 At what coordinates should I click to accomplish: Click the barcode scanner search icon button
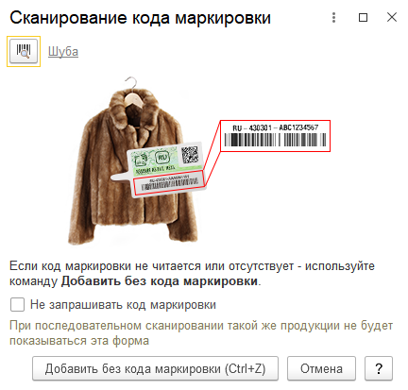click(24, 51)
